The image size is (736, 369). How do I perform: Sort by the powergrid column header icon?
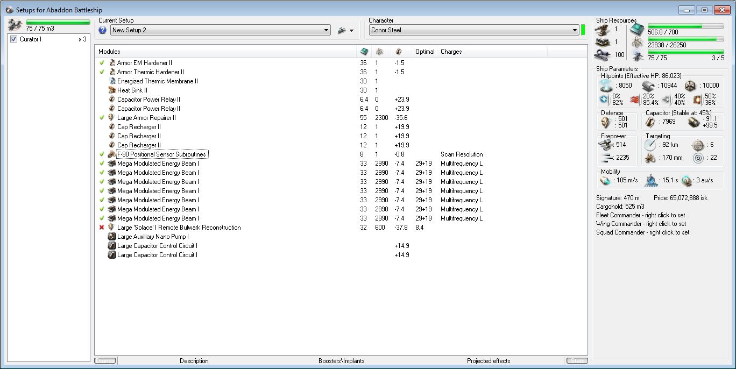pos(380,52)
